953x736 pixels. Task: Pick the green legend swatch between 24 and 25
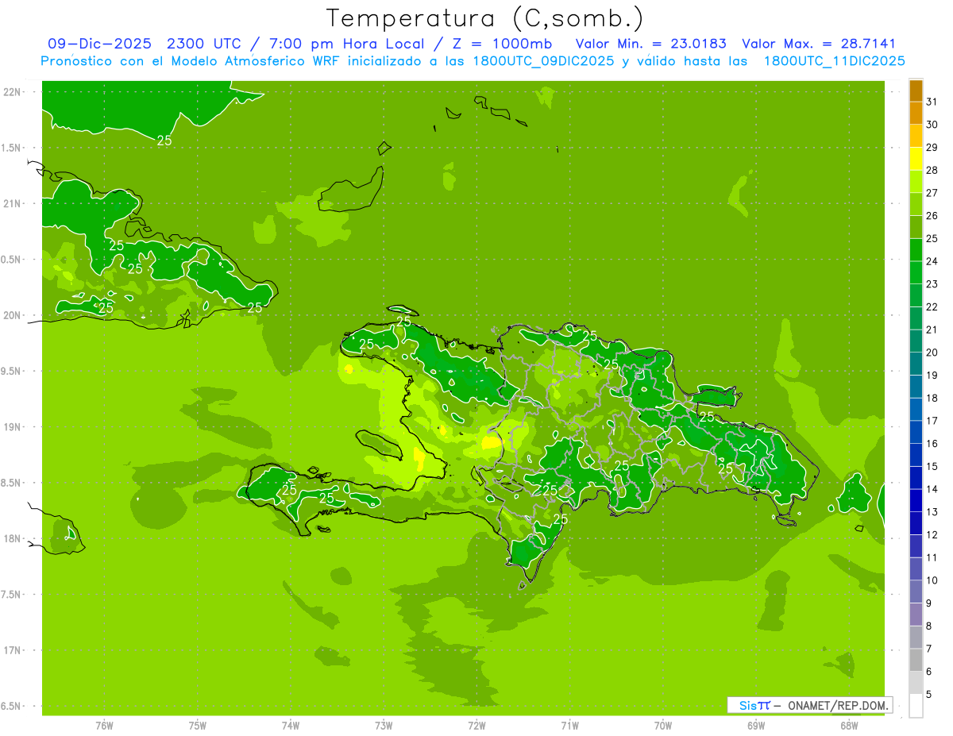click(x=916, y=250)
